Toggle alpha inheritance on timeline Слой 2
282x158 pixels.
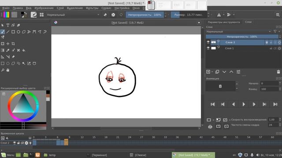coord(22,143)
